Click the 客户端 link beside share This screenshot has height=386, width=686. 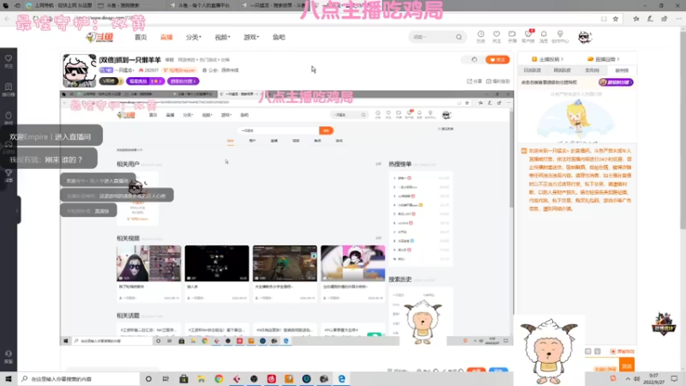point(498,81)
